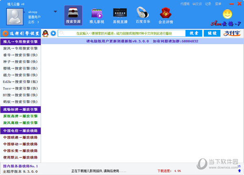Click the smiley face icon
Screen dimensions: 244x175
[227, 14]
